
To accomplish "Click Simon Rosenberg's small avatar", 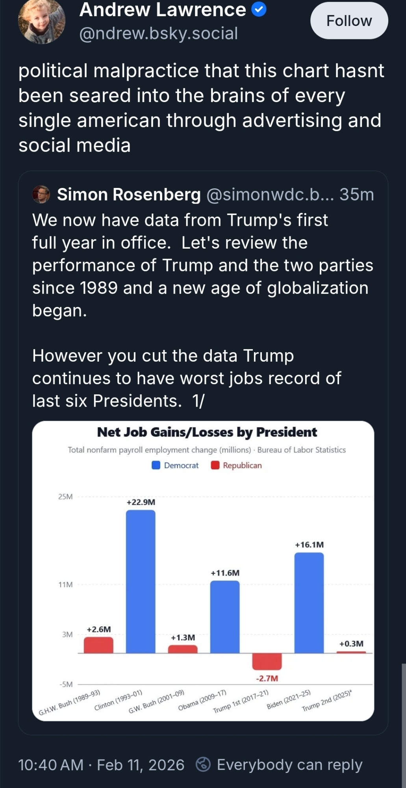I will pos(41,194).
